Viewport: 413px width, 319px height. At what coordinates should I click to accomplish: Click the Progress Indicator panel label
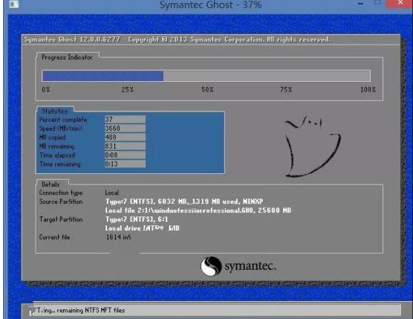[x=67, y=57]
